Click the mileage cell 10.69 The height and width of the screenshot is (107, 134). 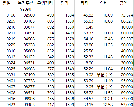[104, 15]
